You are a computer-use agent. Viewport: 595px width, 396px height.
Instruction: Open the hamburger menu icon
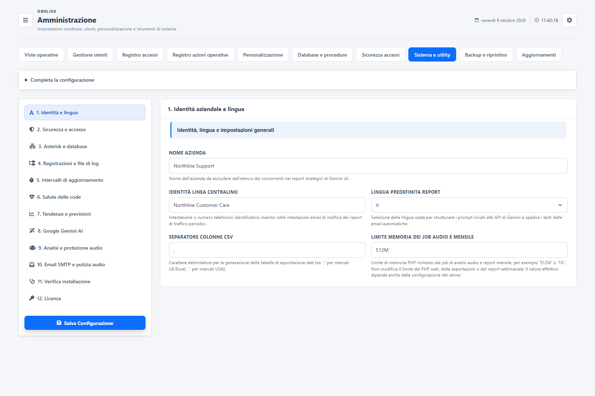pyautogui.click(x=25, y=20)
